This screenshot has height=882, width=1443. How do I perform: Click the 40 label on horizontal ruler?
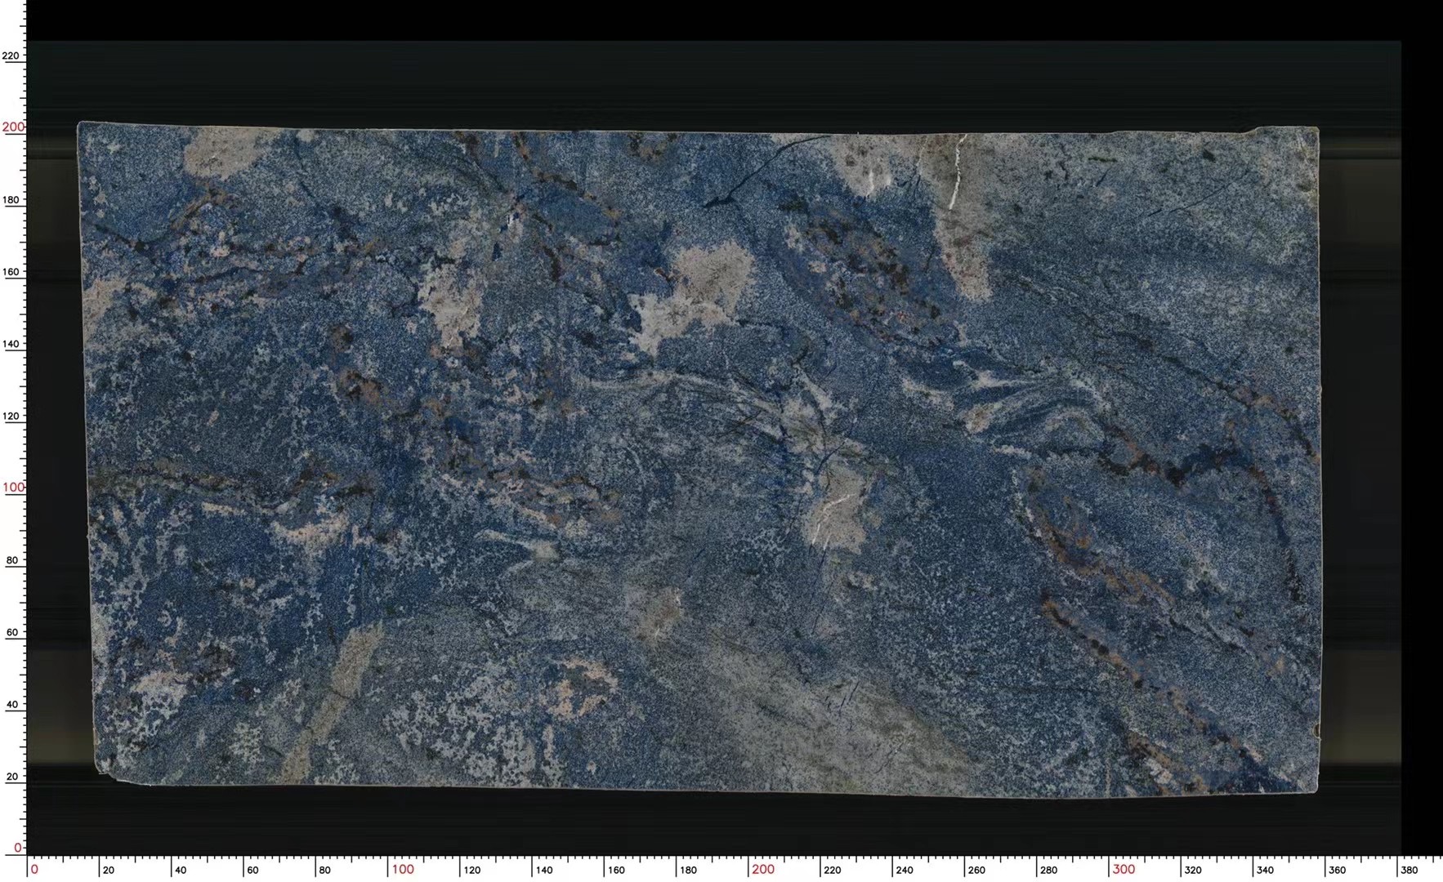click(181, 871)
